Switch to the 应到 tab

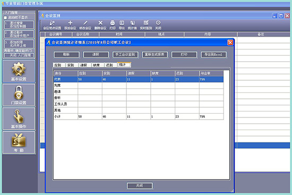point(59,65)
